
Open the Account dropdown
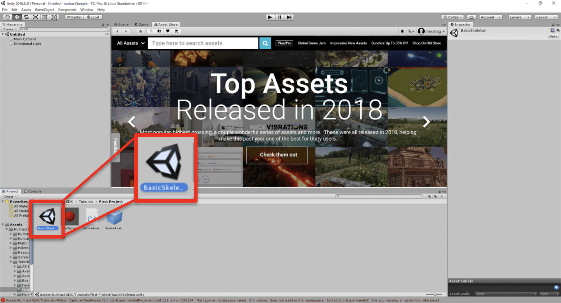coord(490,17)
